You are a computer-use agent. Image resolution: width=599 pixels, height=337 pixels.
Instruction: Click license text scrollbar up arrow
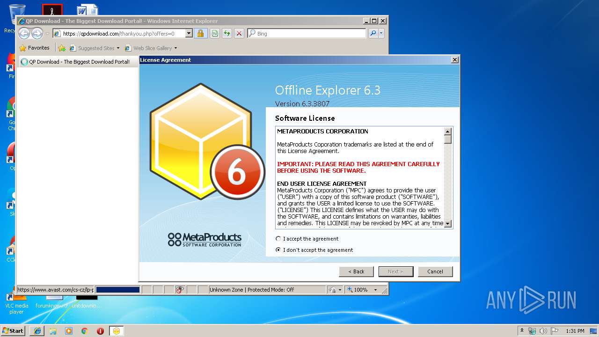[448, 132]
